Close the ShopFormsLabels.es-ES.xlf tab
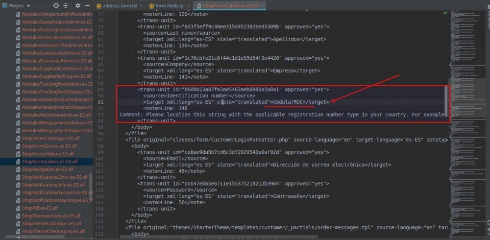The height and width of the screenshot is (240, 490). pyautogui.click(x=262, y=5)
